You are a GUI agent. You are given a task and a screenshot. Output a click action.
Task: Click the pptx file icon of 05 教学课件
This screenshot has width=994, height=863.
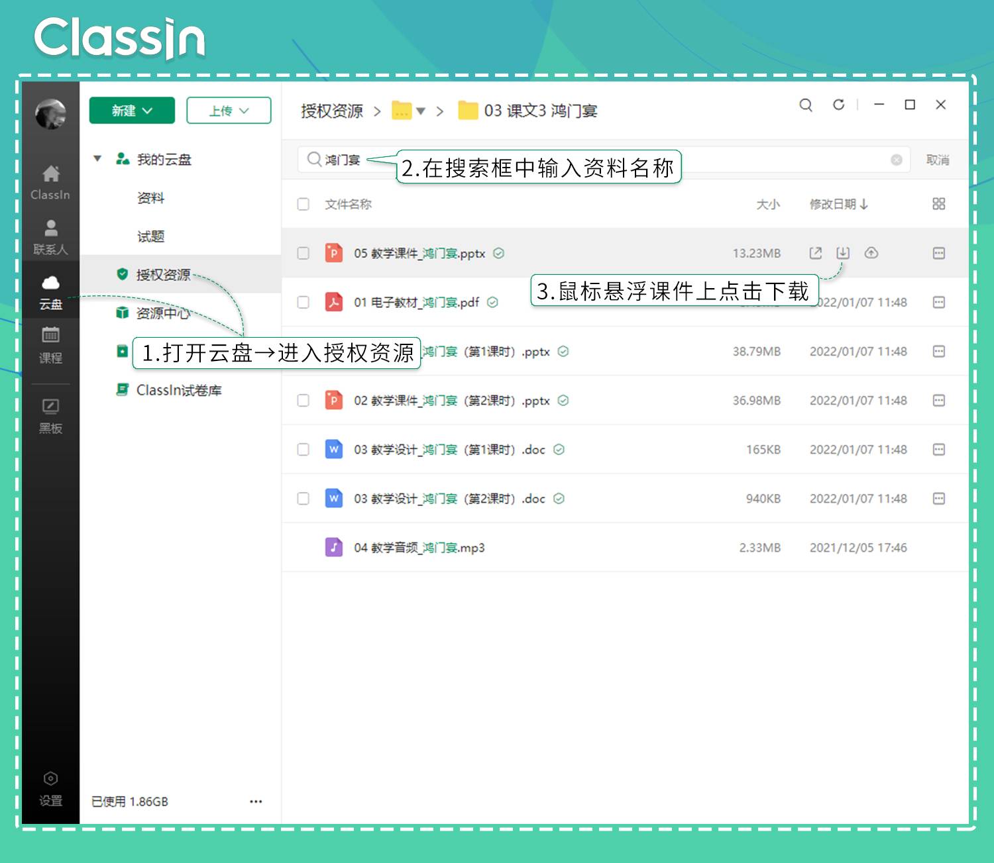click(334, 253)
